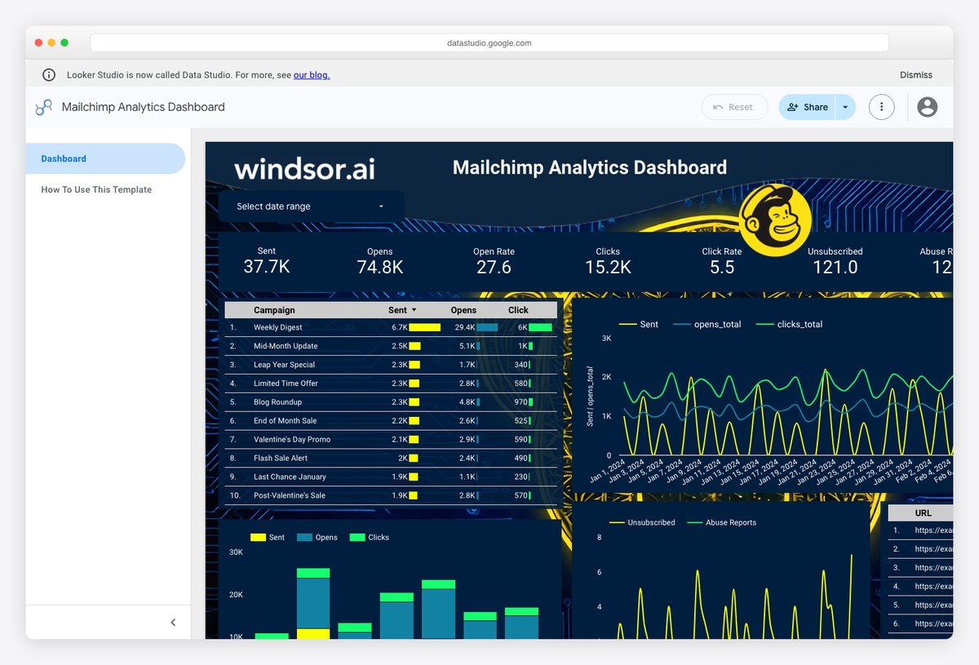Toggle Unsubscribed legend in lower line chart
This screenshot has height=665, width=979.
coord(642,523)
